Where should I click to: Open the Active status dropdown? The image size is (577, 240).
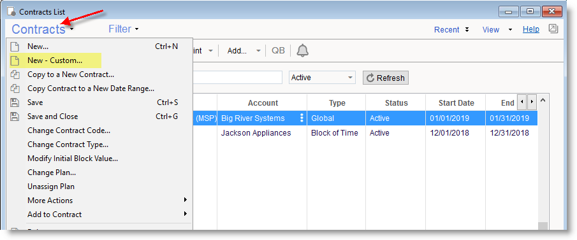(322, 78)
